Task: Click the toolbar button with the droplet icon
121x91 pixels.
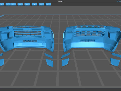Action: [x=34, y=4]
